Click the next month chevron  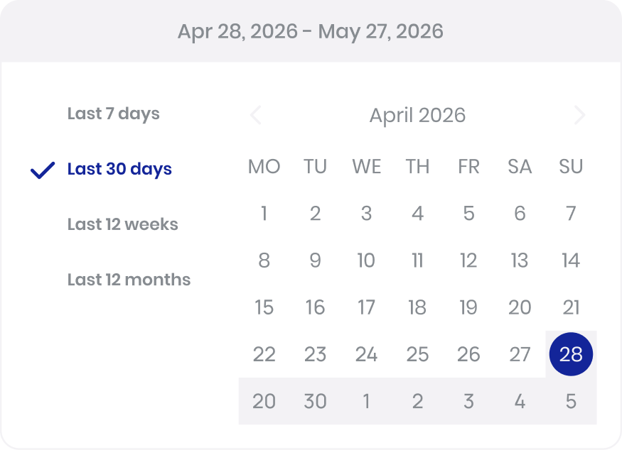coord(579,115)
